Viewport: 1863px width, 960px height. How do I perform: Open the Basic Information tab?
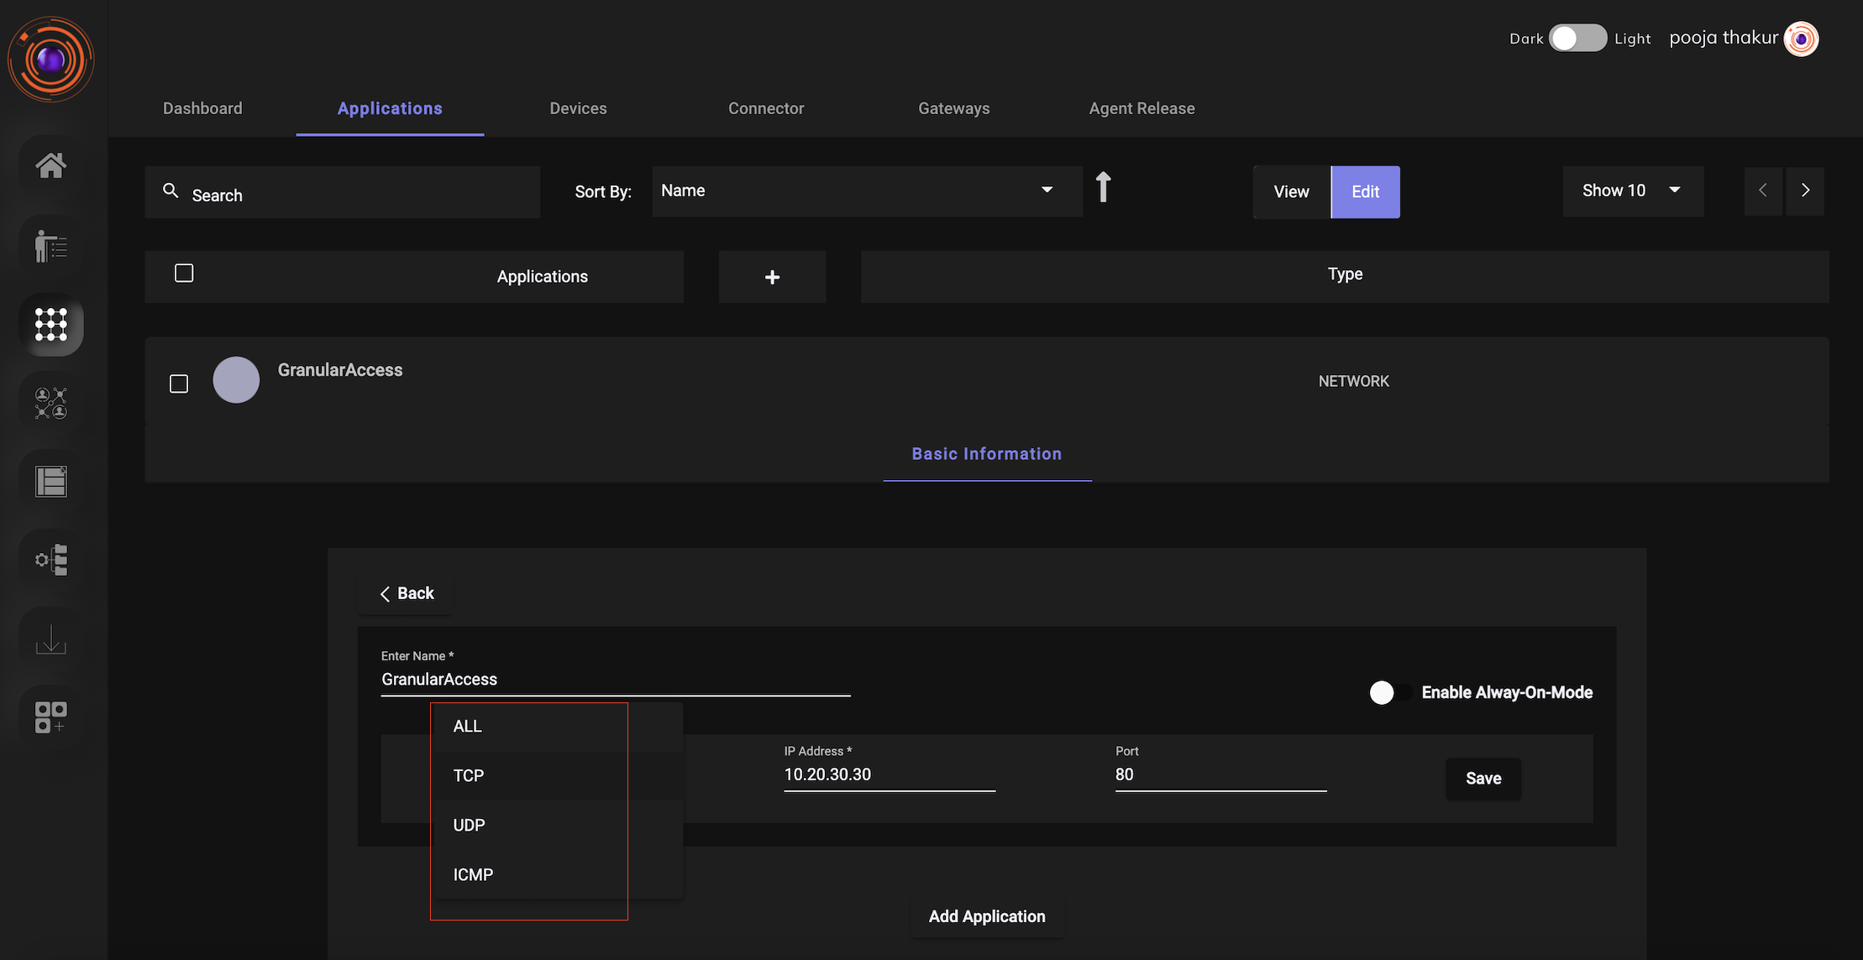click(987, 454)
